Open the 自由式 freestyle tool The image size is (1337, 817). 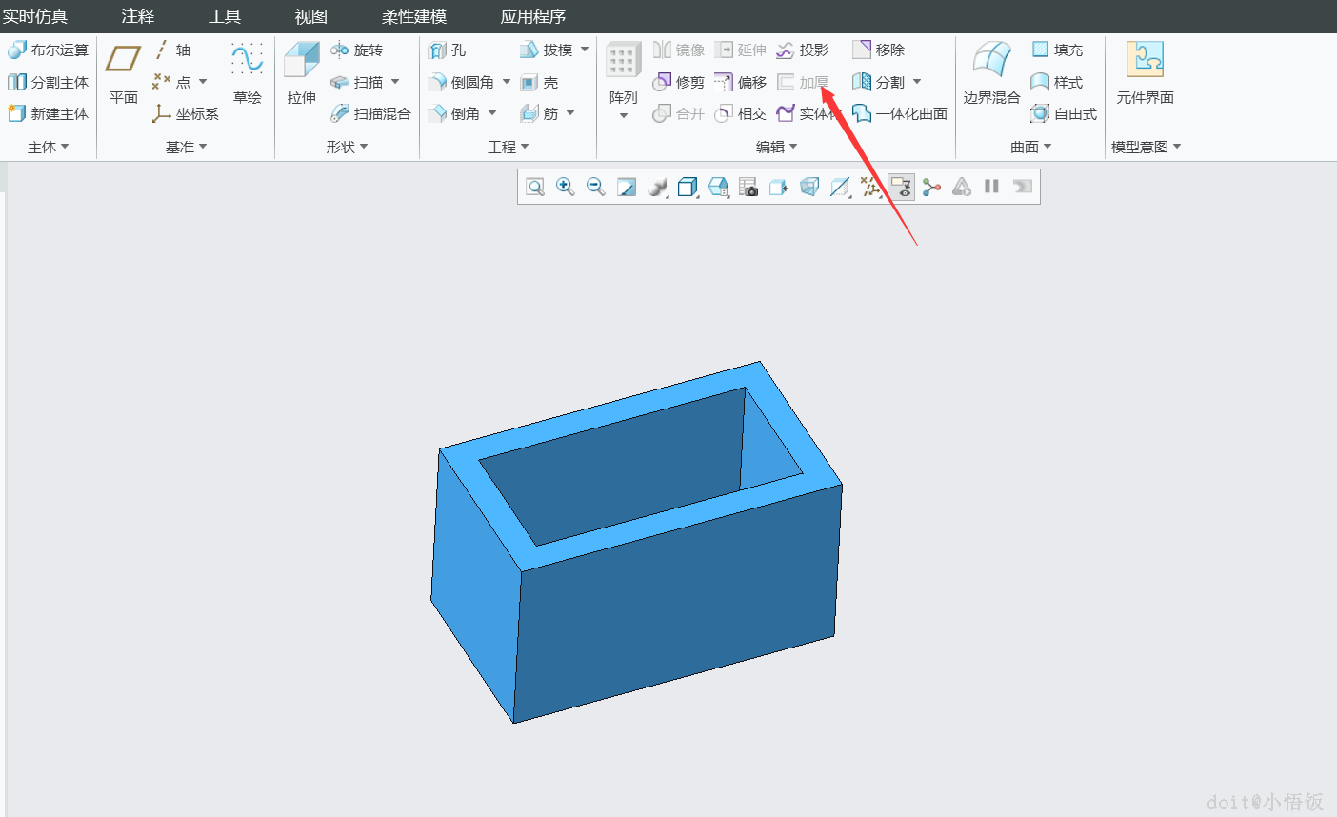tap(1064, 113)
